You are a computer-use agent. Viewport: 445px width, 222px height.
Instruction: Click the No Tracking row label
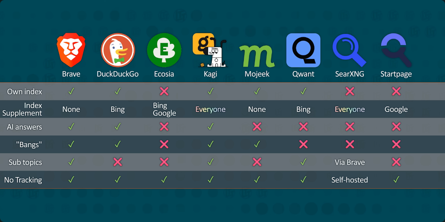coord(23,180)
